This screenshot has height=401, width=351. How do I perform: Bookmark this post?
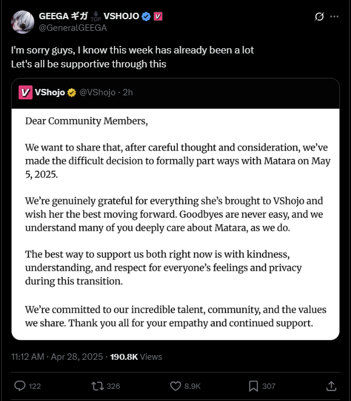tap(254, 386)
